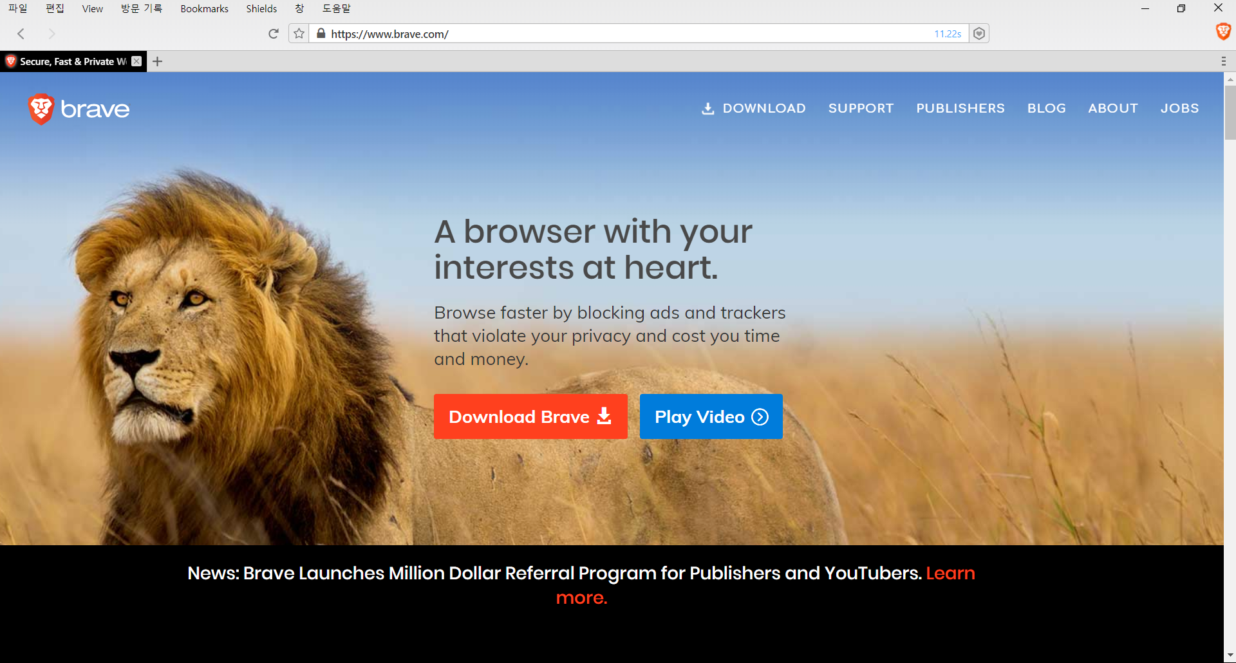This screenshot has height=663, width=1236.
Task: Open the Brave Payments icon in the URL bar
Action: (x=979, y=33)
